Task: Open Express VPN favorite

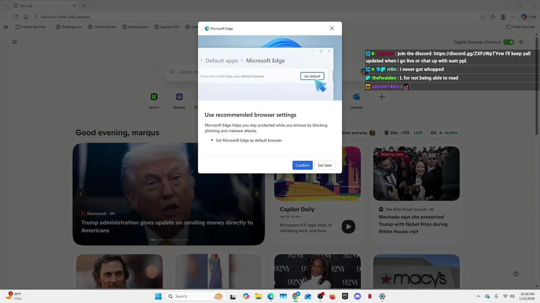Action: coord(166,27)
